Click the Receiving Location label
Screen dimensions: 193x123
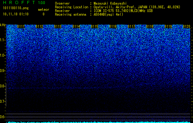tap(71, 7)
